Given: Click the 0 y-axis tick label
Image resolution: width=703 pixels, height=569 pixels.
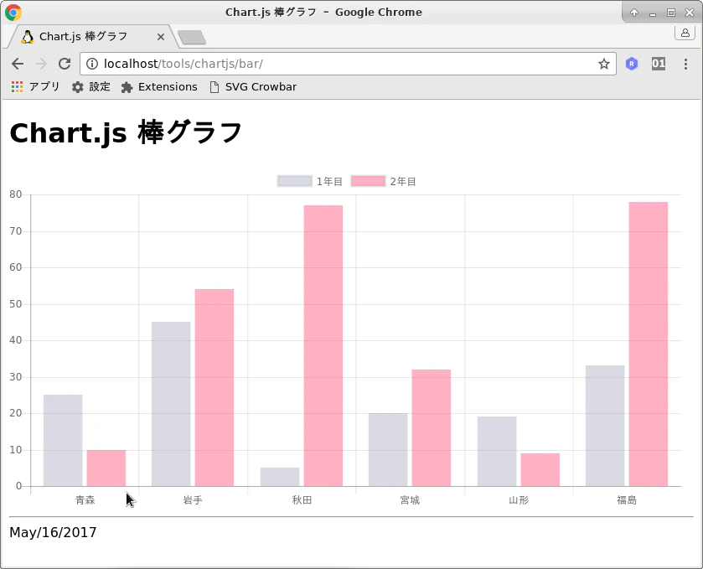Looking at the screenshot, I should click(18, 486).
